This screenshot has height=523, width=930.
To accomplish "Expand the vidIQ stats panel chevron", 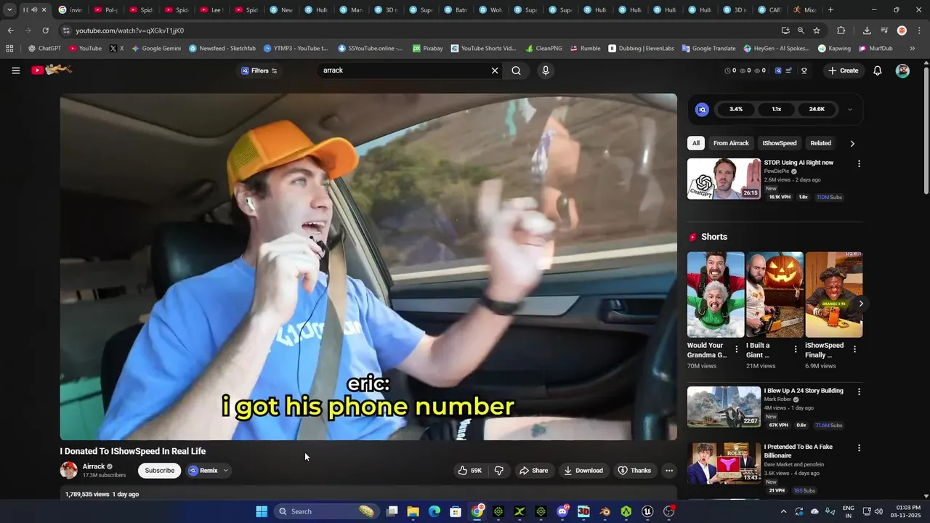I will 850,110.
